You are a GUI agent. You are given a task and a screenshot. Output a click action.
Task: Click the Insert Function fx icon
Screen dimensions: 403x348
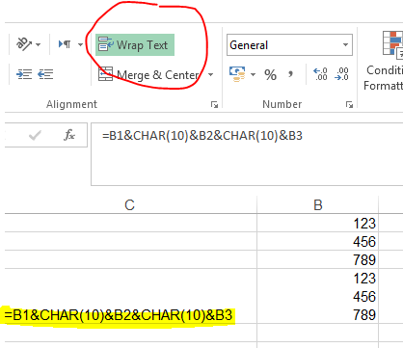(69, 135)
